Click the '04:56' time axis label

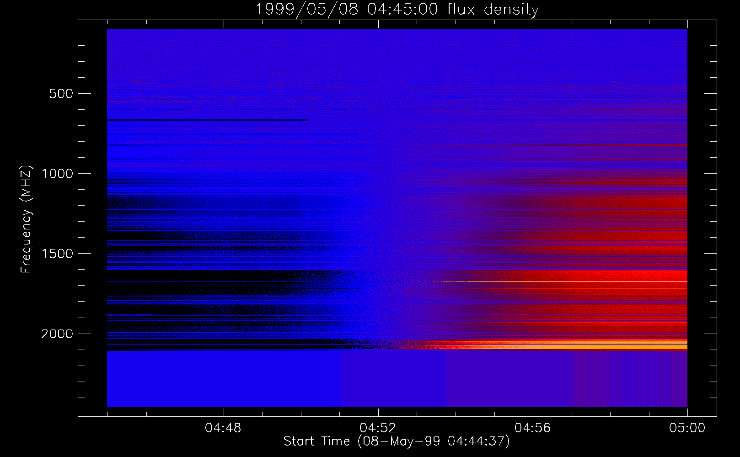point(533,428)
